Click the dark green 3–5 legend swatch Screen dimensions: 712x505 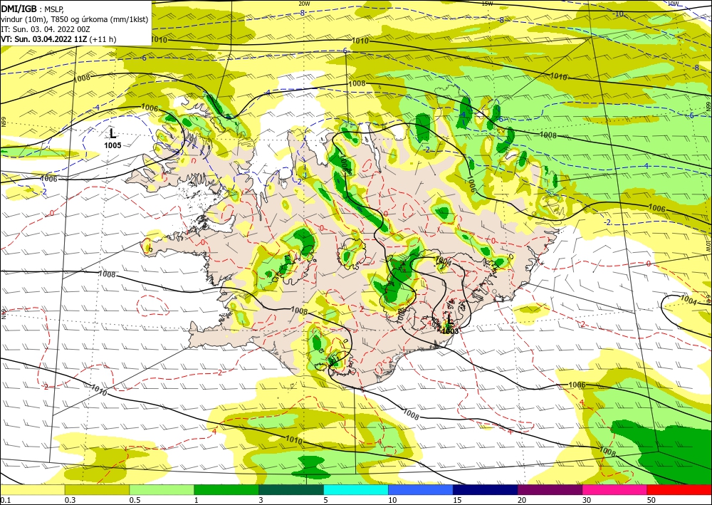point(291,489)
